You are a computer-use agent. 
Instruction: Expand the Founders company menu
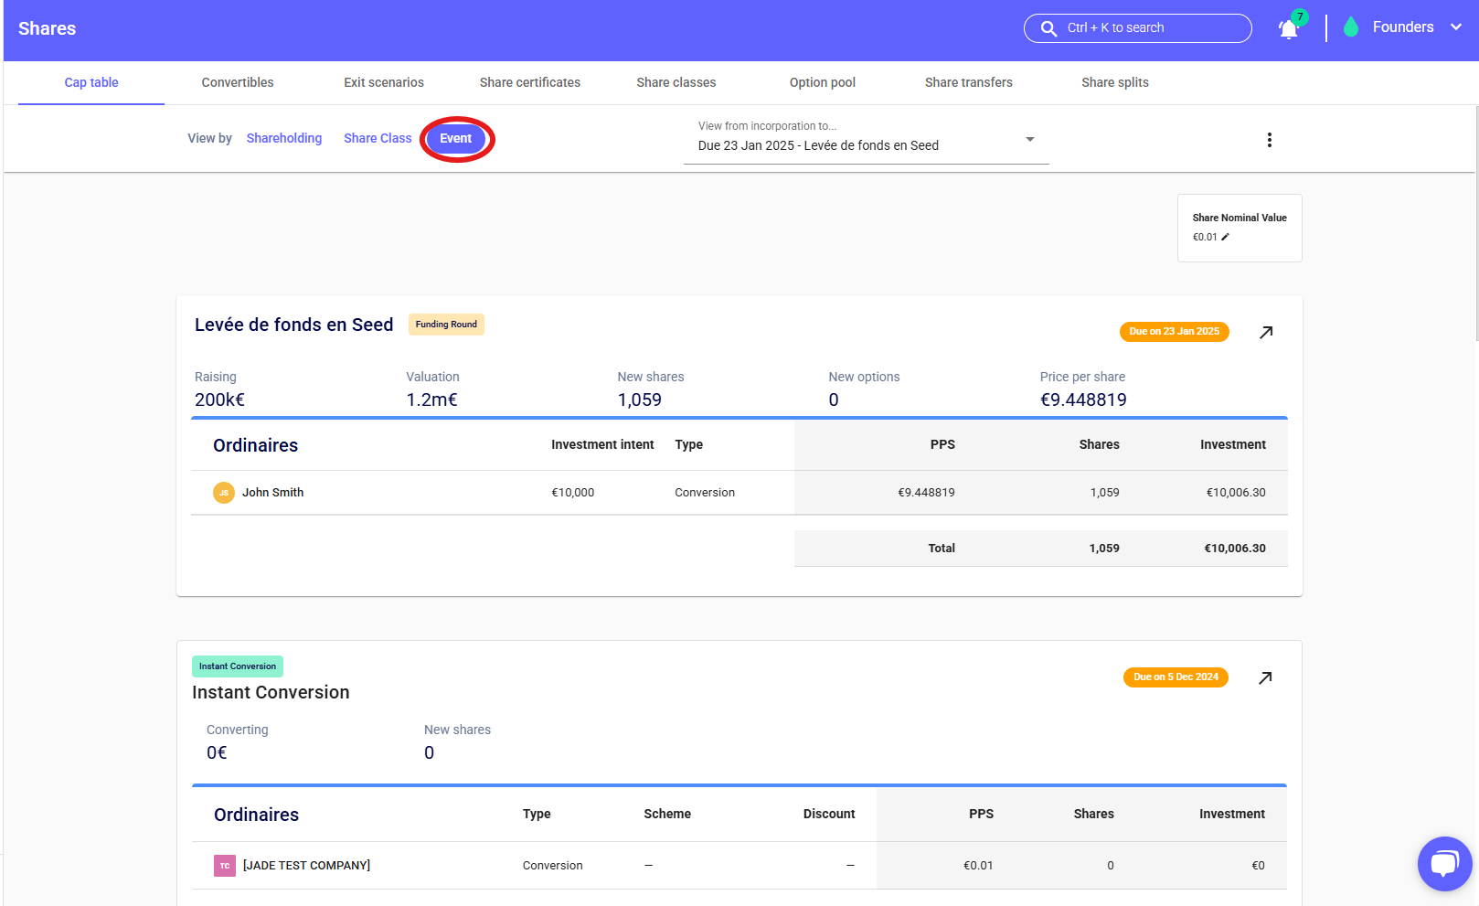pos(1456,27)
